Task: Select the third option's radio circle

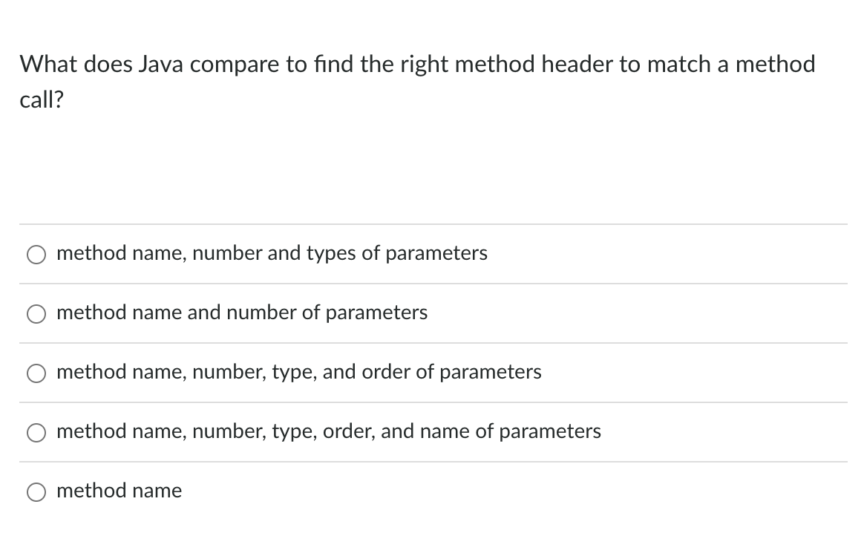Action: pos(36,373)
